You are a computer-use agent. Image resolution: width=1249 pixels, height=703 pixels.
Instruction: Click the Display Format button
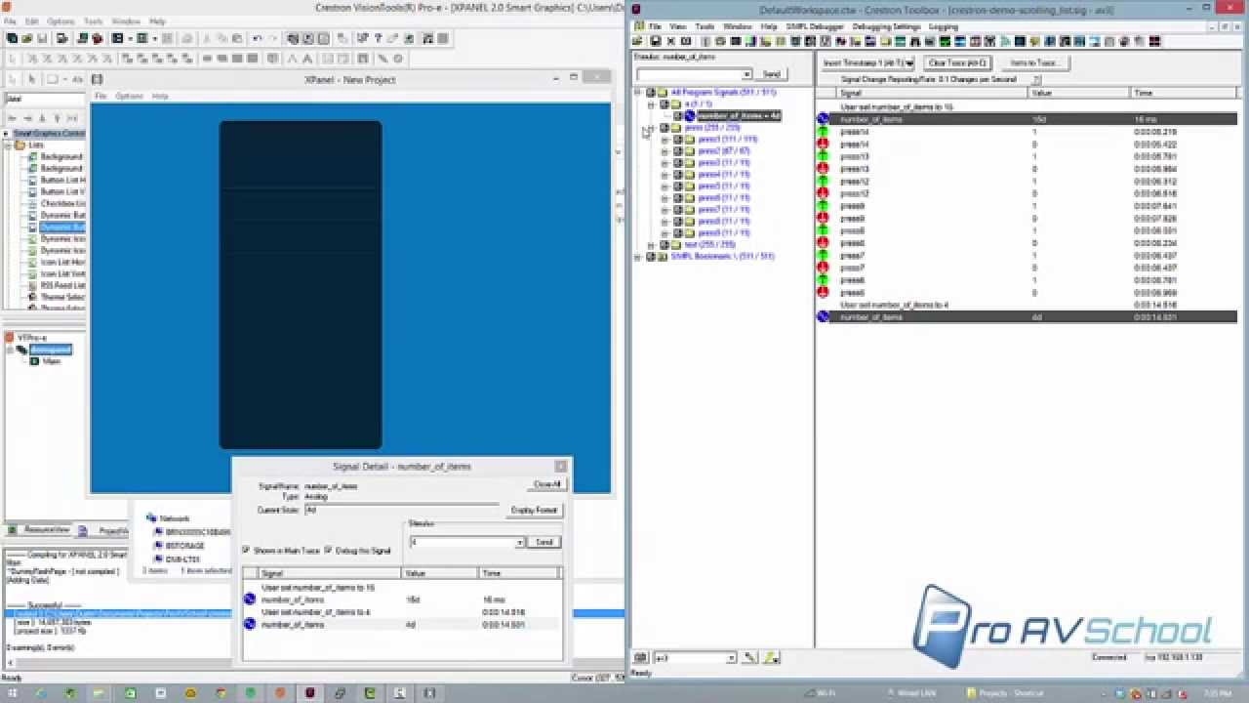click(534, 510)
